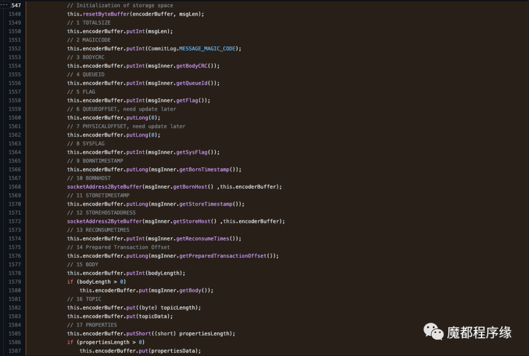Click the getBodyCRC method name
Image resolution: width=529 pixels, height=356 pixels.
(x=192, y=66)
